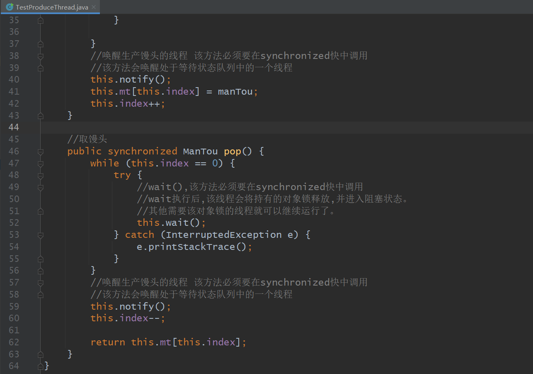Place the cursor on empty line 61
Viewport: 533px width, 374px height.
[287, 330]
